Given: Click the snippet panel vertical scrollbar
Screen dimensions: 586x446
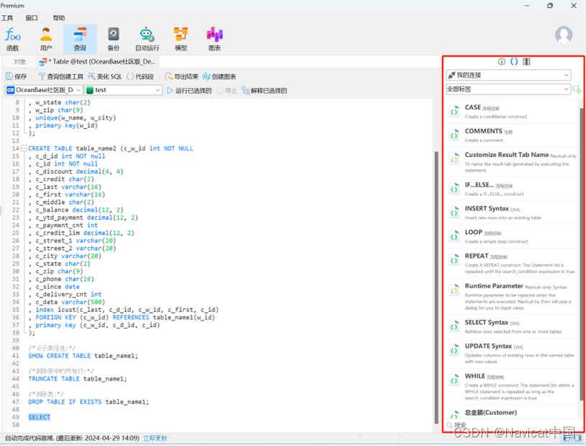Looking at the screenshot, I should 581,254.
